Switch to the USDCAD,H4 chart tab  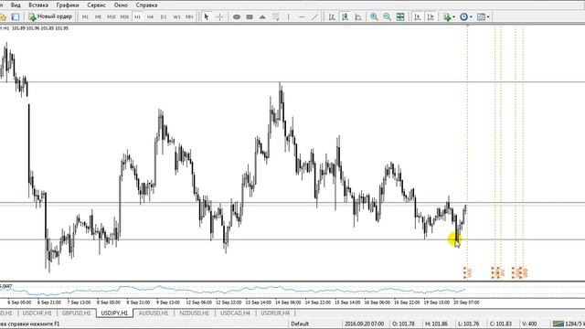pyautogui.click(x=235, y=313)
